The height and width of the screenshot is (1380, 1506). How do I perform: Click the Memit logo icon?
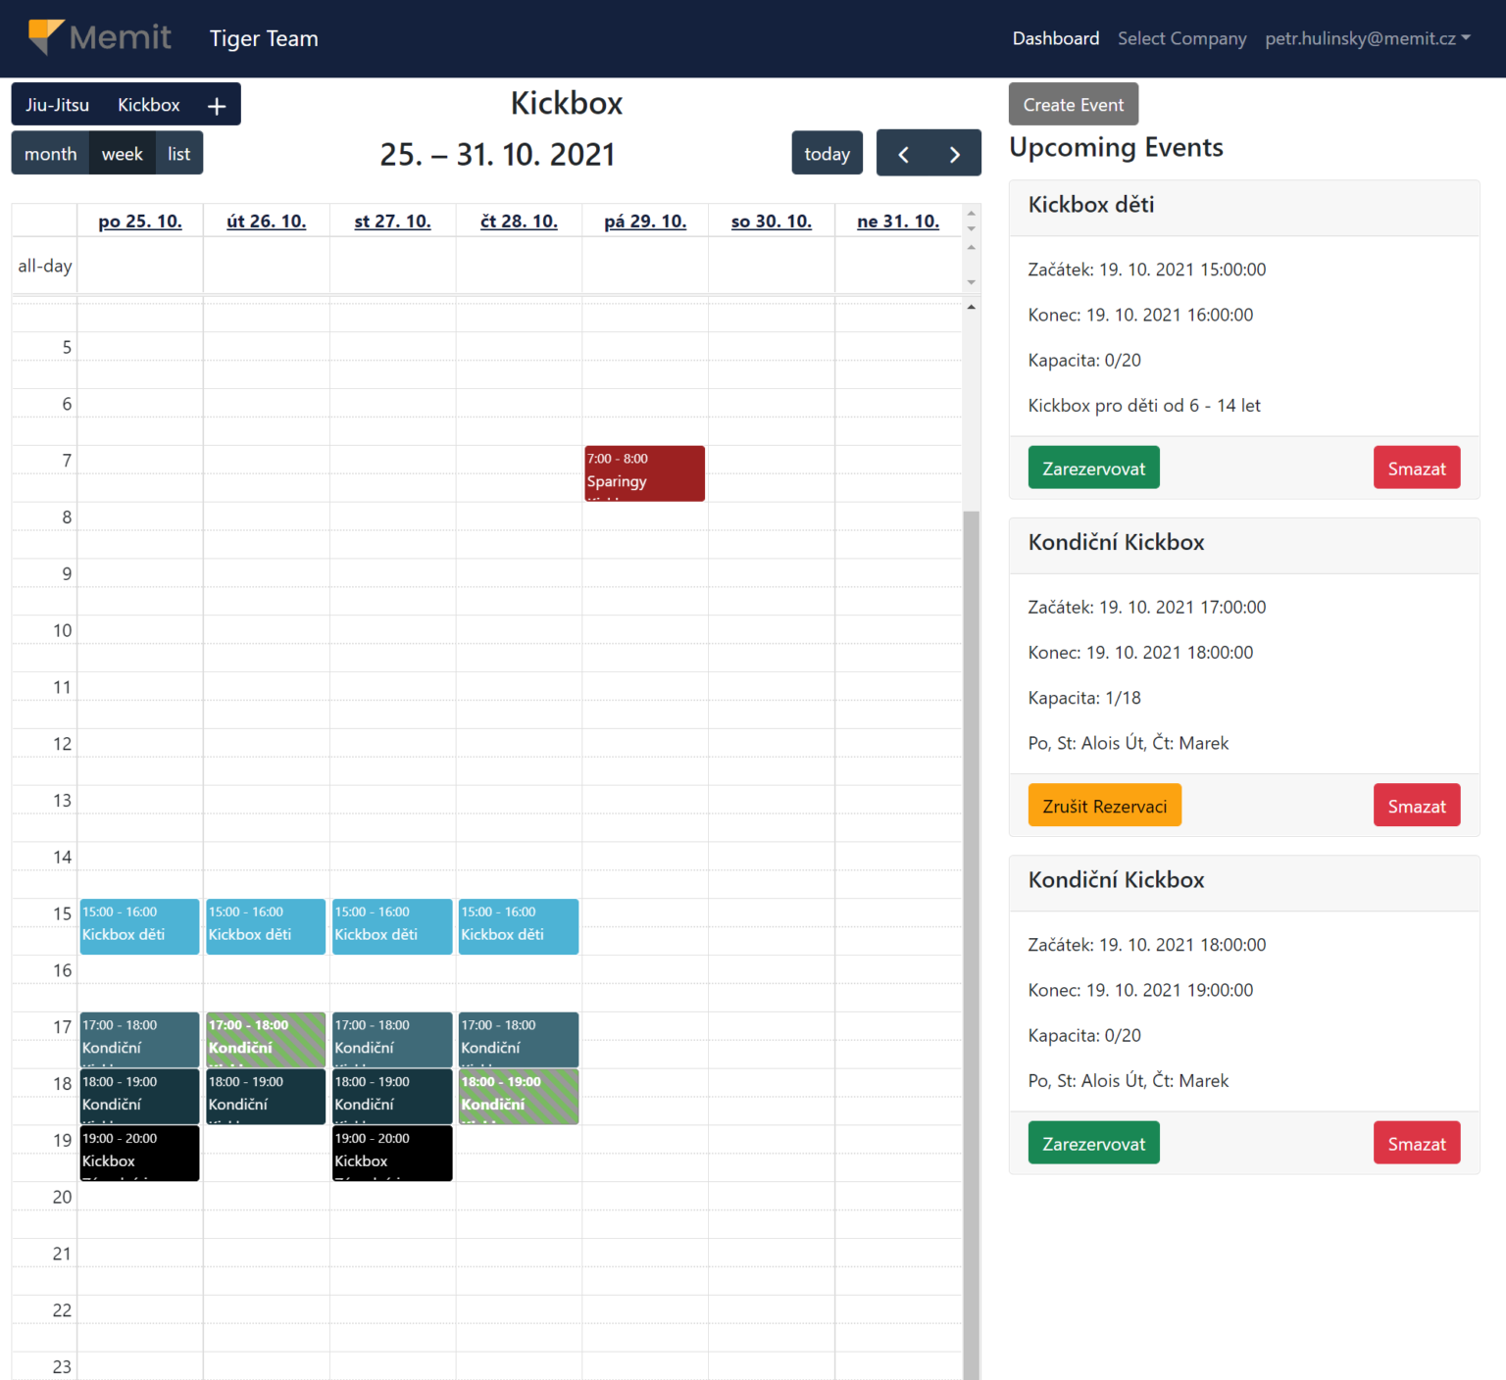pyautogui.click(x=44, y=37)
